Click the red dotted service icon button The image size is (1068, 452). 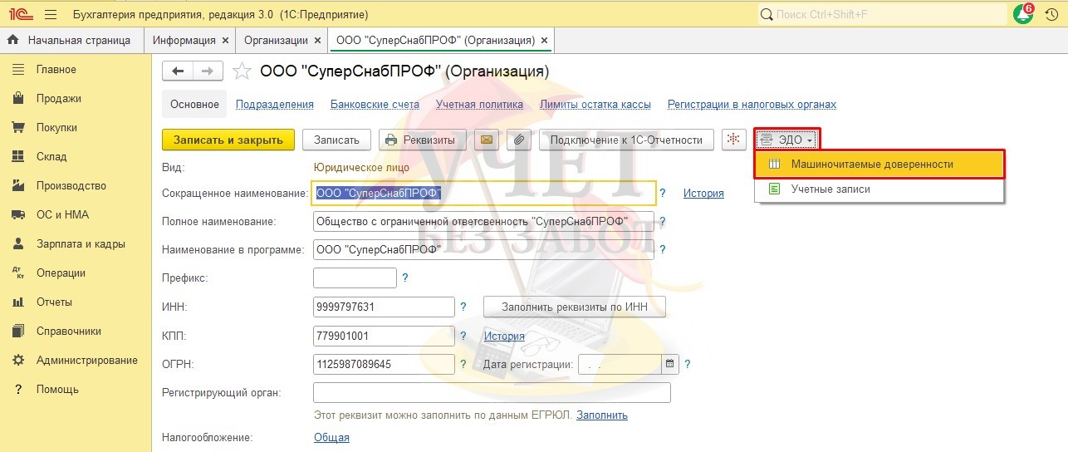pos(734,140)
